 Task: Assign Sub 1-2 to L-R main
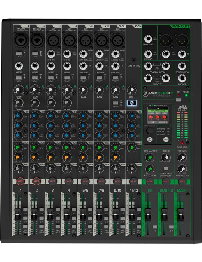pos(171,227)
